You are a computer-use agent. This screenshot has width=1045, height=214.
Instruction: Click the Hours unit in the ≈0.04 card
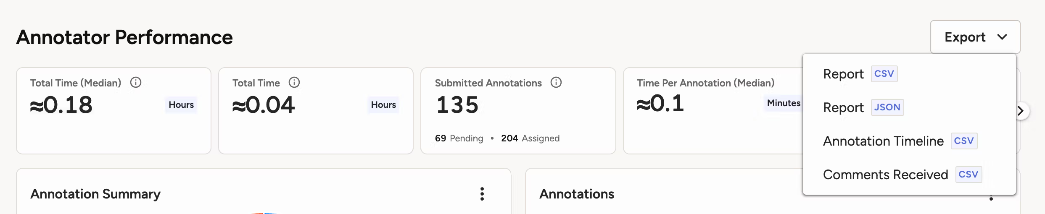383,104
